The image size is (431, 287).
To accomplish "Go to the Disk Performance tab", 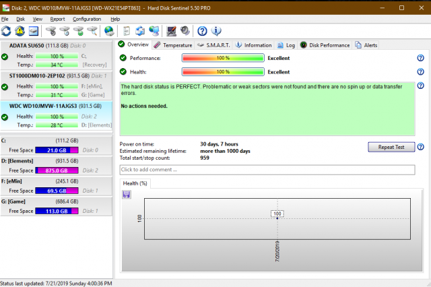I will click(x=329, y=45).
